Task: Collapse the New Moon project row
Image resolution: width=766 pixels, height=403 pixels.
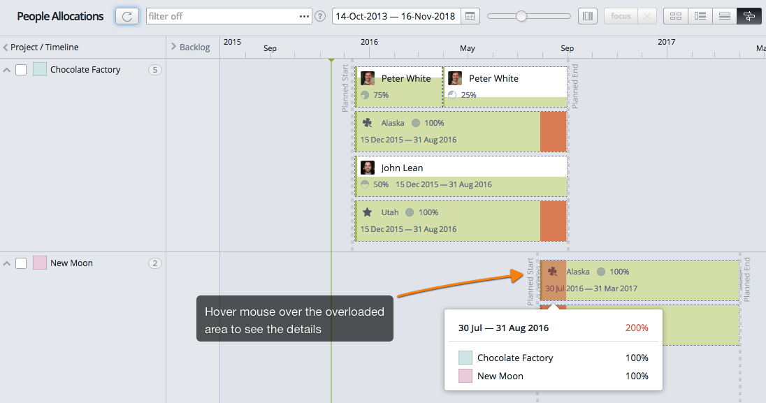Action: coord(7,263)
